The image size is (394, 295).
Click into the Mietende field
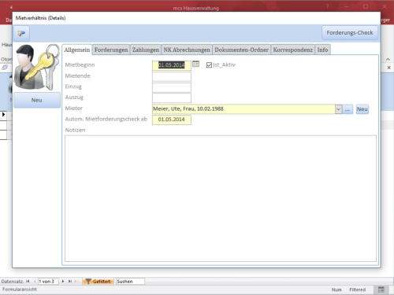click(172, 76)
